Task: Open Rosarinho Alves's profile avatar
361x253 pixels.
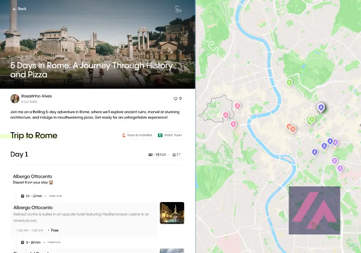Action: coord(15,99)
